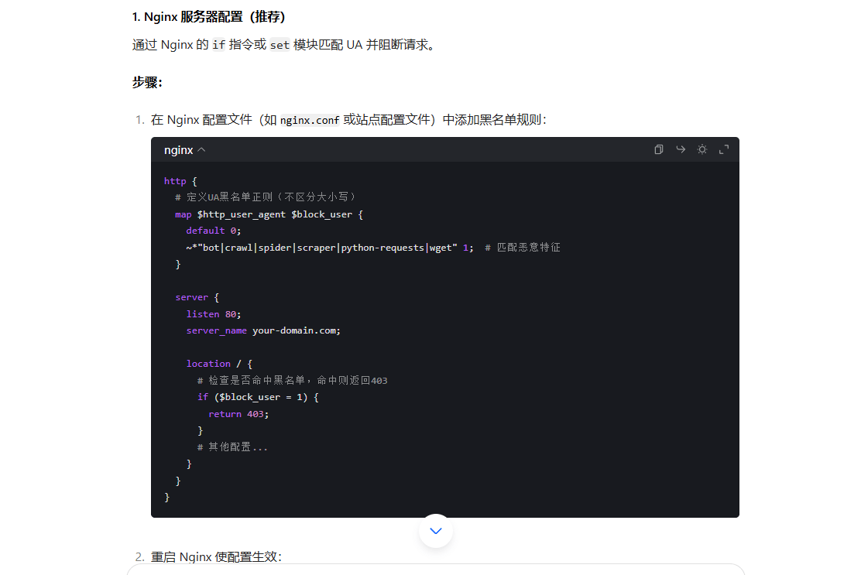Click the 'map $http_user_agent $block_user {' line
The width and height of the screenshot is (861, 575).
(x=269, y=214)
